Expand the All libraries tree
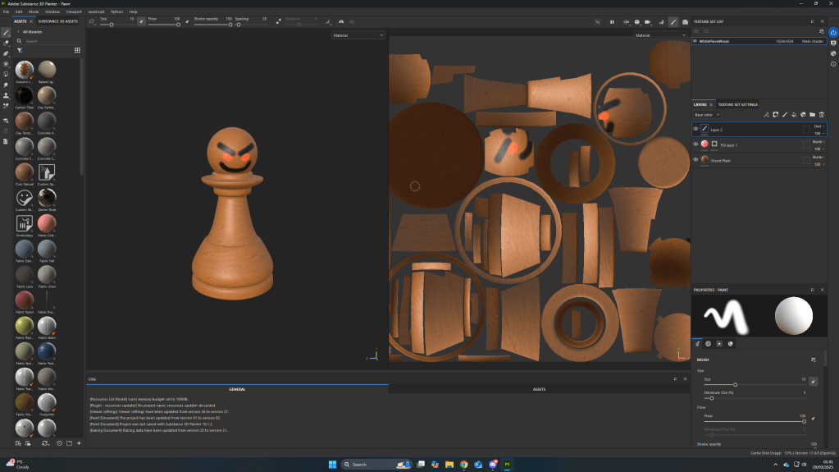Image resolution: width=839 pixels, height=472 pixels. coord(18,31)
